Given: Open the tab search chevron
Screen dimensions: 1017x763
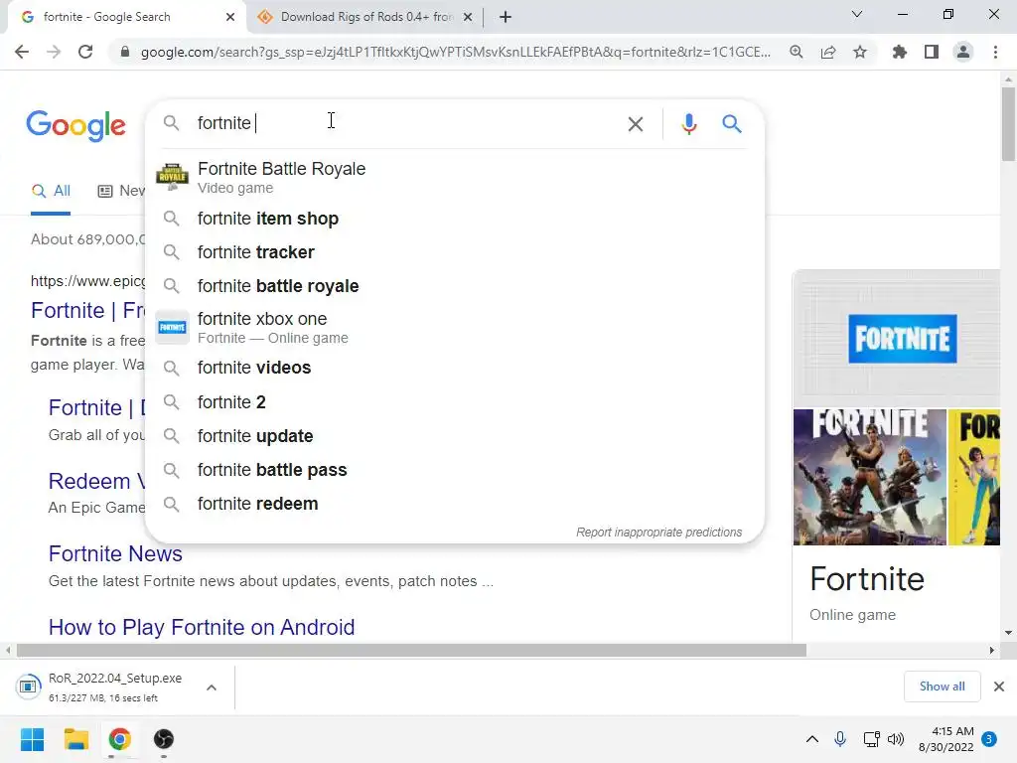Looking at the screenshot, I should 857,14.
